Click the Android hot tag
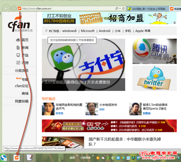The height and width of the screenshot is (162, 181). pyautogui.click(x=104, y=31)
